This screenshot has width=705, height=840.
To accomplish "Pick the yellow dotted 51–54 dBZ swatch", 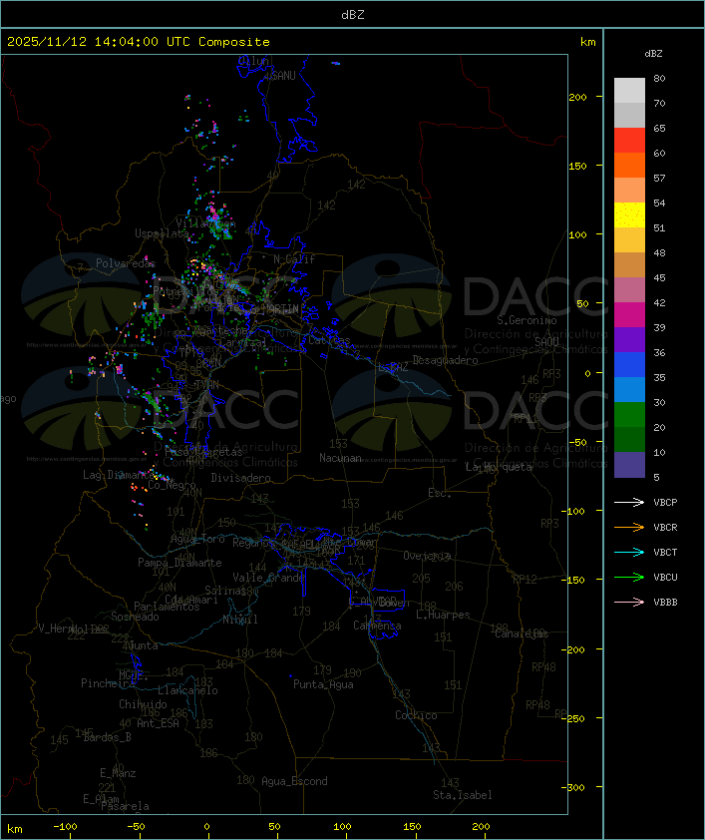I will tap(629, 214).
